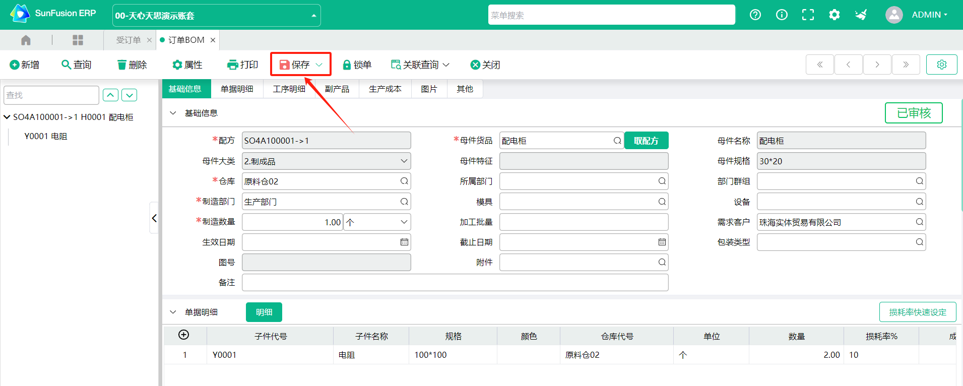Select the Y0001 电阻 tree node
This screenshot has width=963, height=386.
coord(46,137)
